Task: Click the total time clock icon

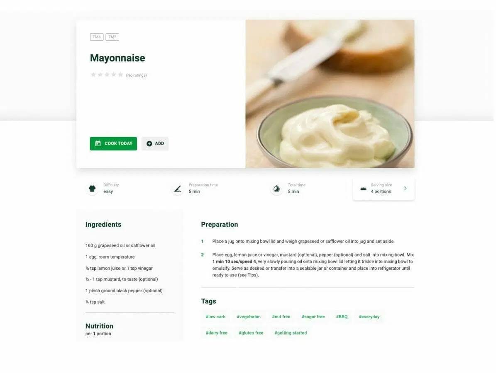Action: click(x=277, y=189)
